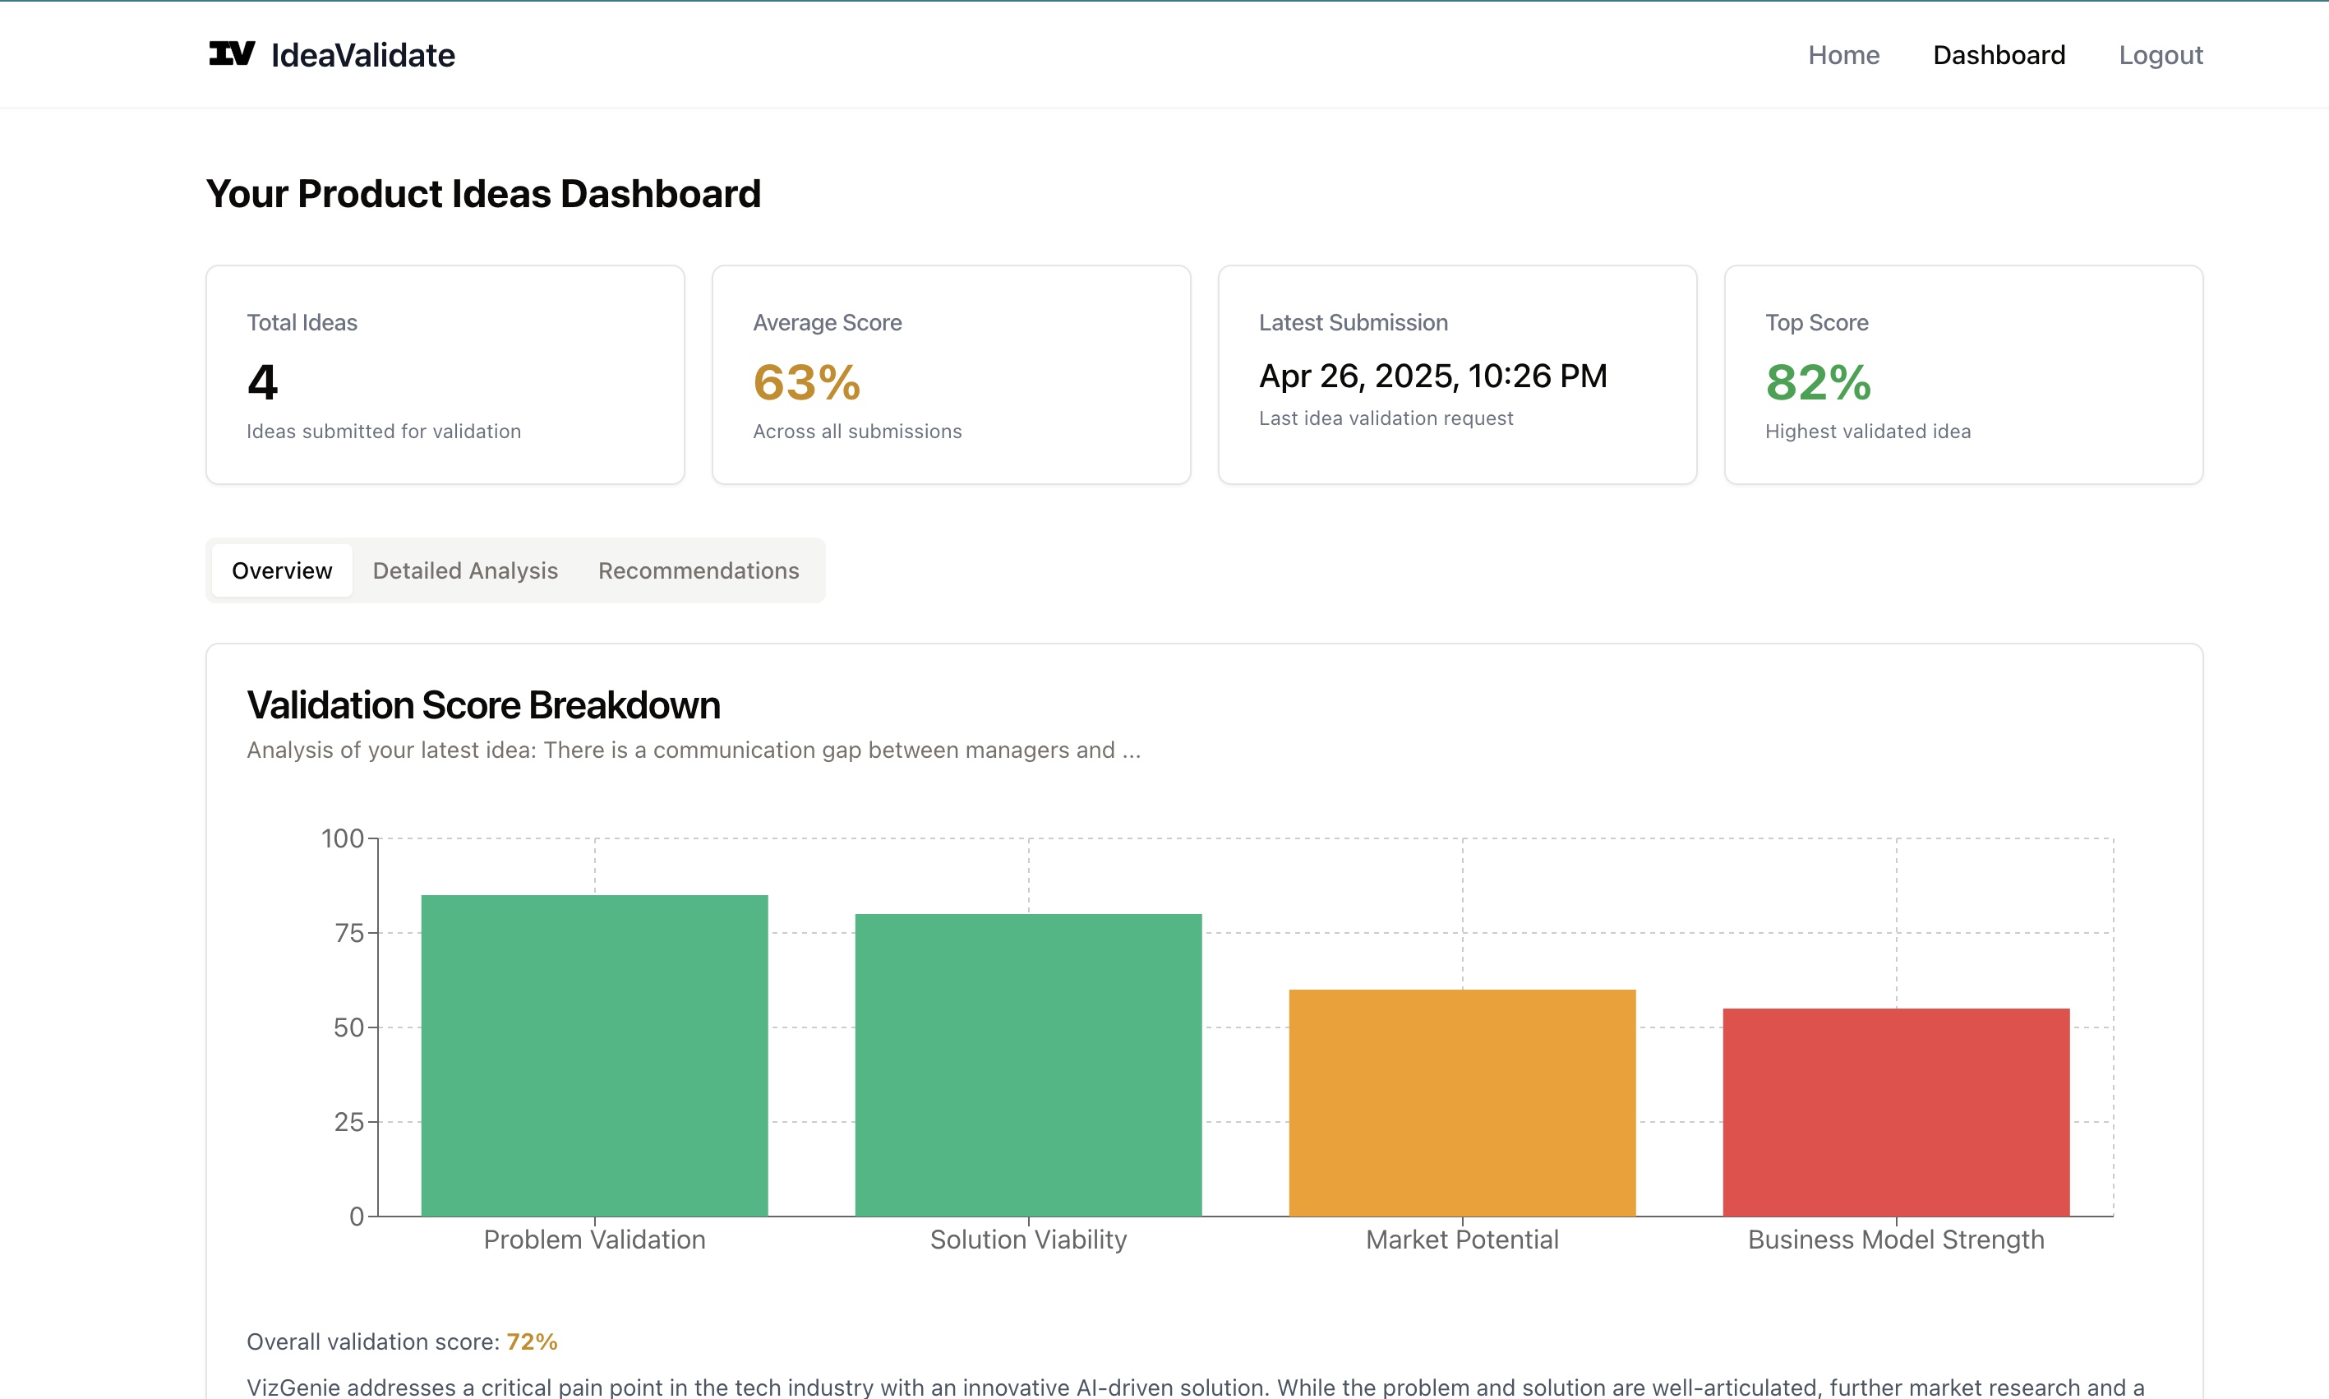Click the Logout link
2329x1399 pixels.
2160,55
